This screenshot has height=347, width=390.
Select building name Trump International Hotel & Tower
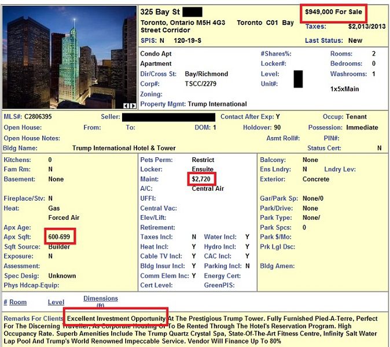(x=124, y=148)
